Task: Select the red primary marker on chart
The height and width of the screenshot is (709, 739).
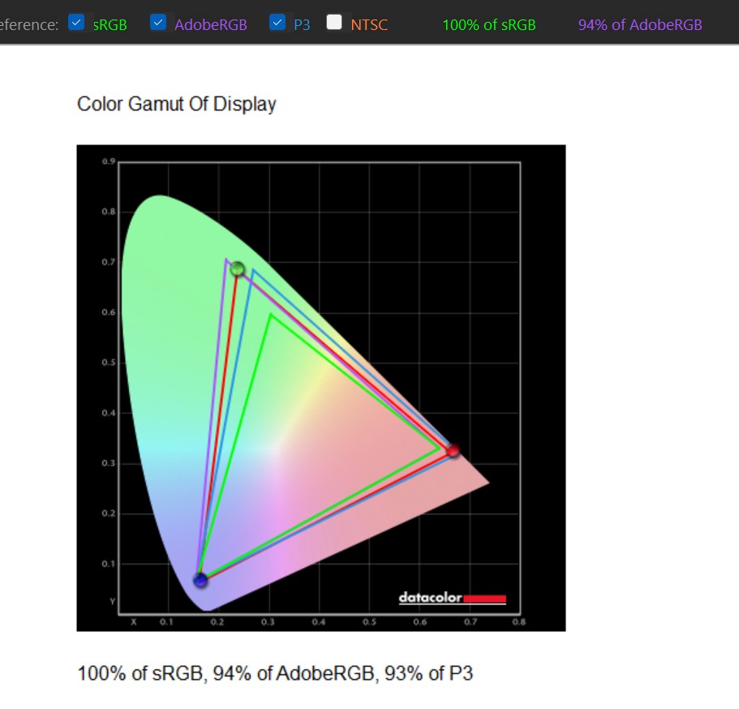Action: 453,450
